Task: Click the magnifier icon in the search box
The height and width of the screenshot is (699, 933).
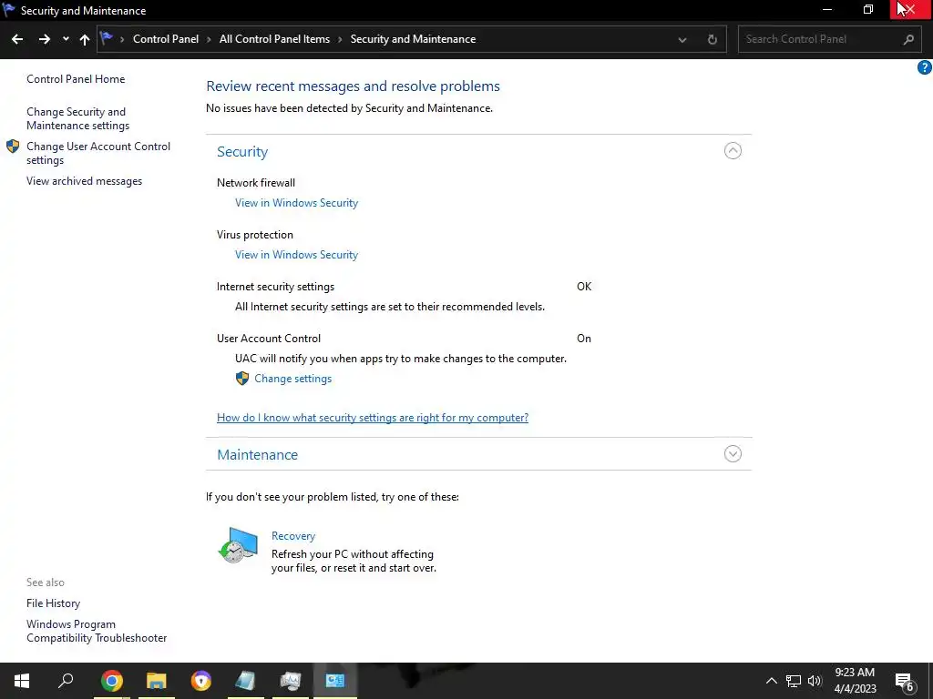Action: coord(908,39)
